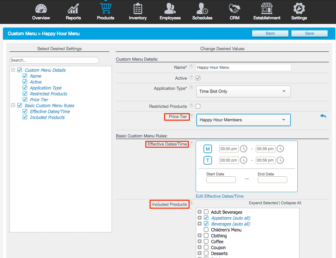Open the Schedules menu in top navigation

(x=202, y=12)
